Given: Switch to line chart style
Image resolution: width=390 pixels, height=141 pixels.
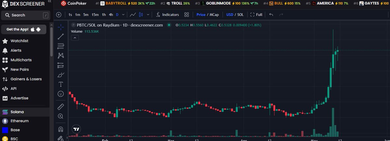Looking at the screenshot, I should point(133,15).
